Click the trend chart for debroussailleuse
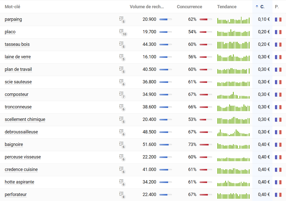 pos(233,132)
